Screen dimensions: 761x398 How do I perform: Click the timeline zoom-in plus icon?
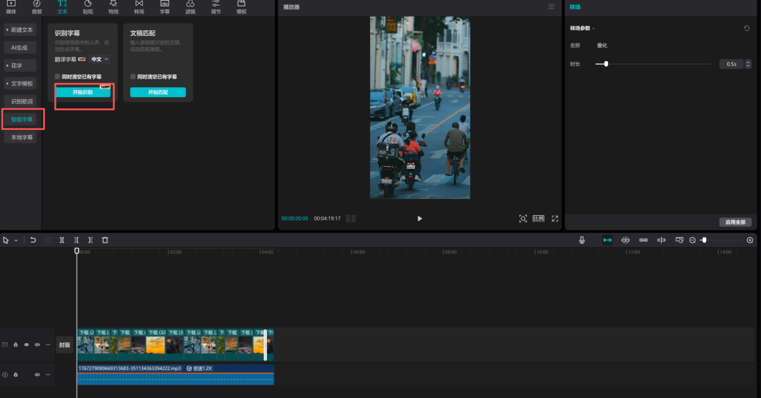tap(750, 240)
